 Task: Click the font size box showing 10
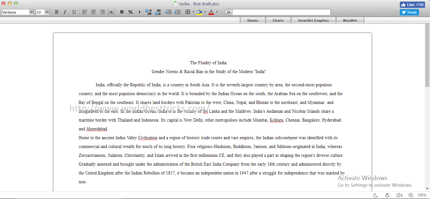pyautogui.click(x=40, y=12)
